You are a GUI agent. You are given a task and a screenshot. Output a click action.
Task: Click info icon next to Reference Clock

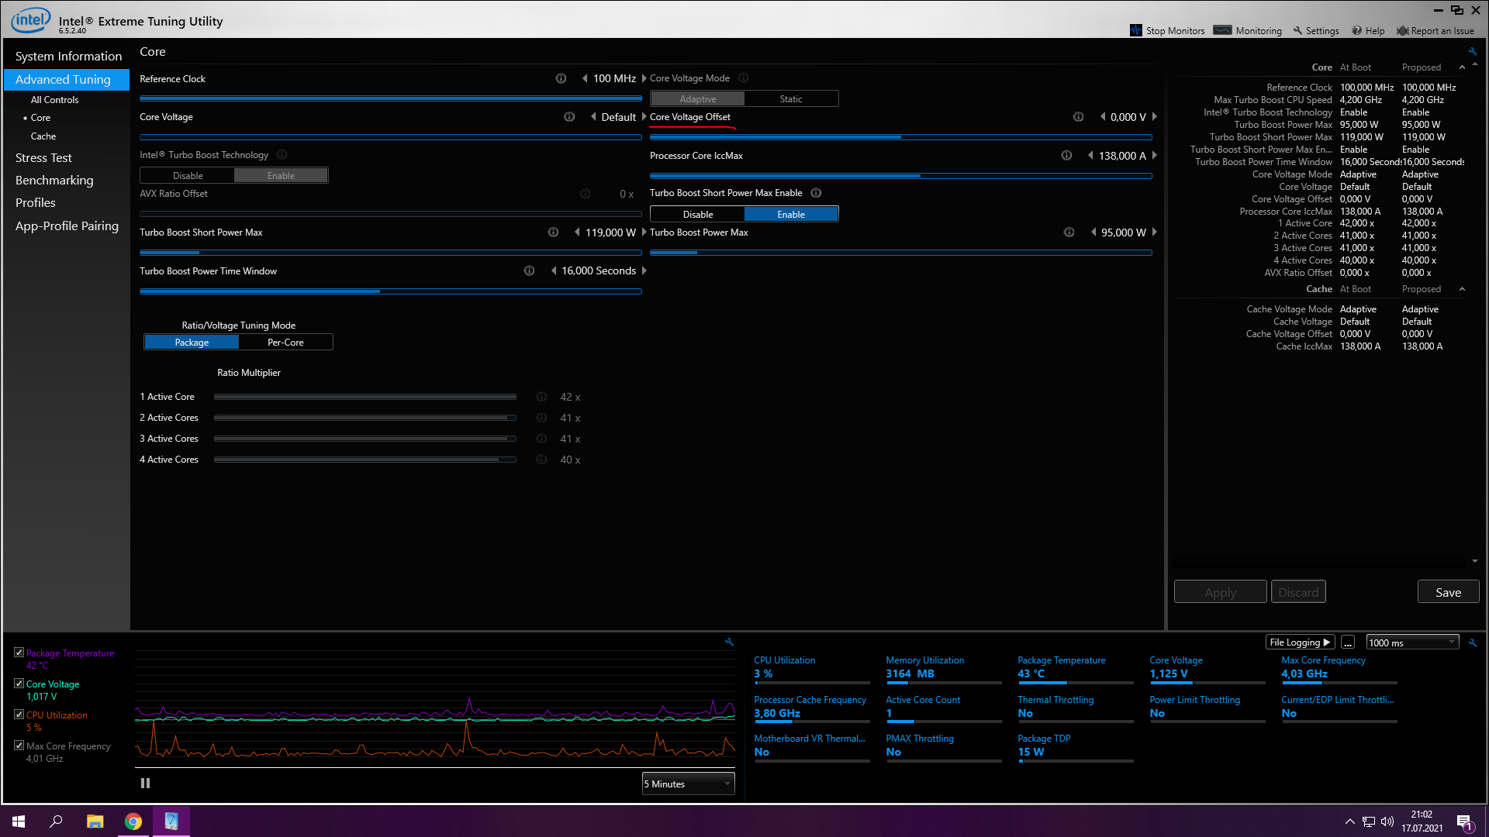[x=561, y=78]
